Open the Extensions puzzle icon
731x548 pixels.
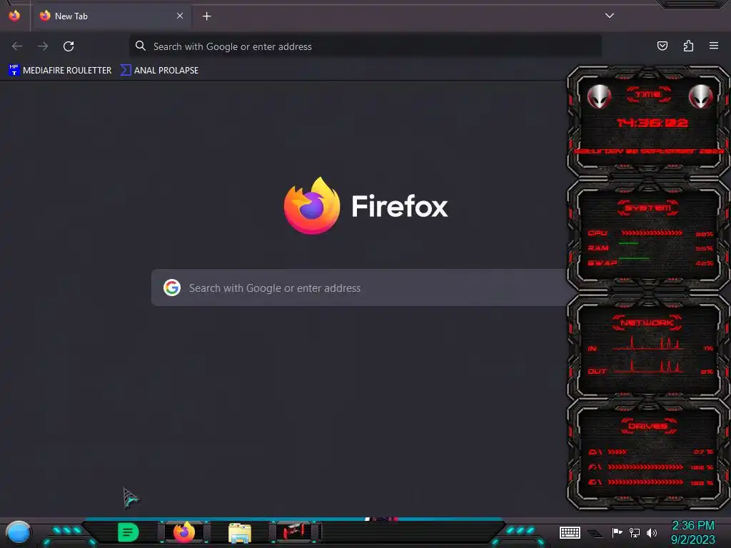[688, 46]
